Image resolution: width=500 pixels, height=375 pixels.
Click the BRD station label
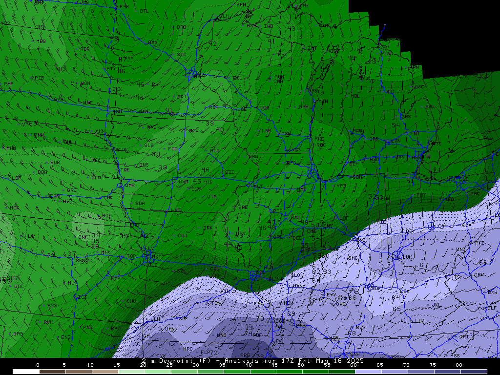182,27
